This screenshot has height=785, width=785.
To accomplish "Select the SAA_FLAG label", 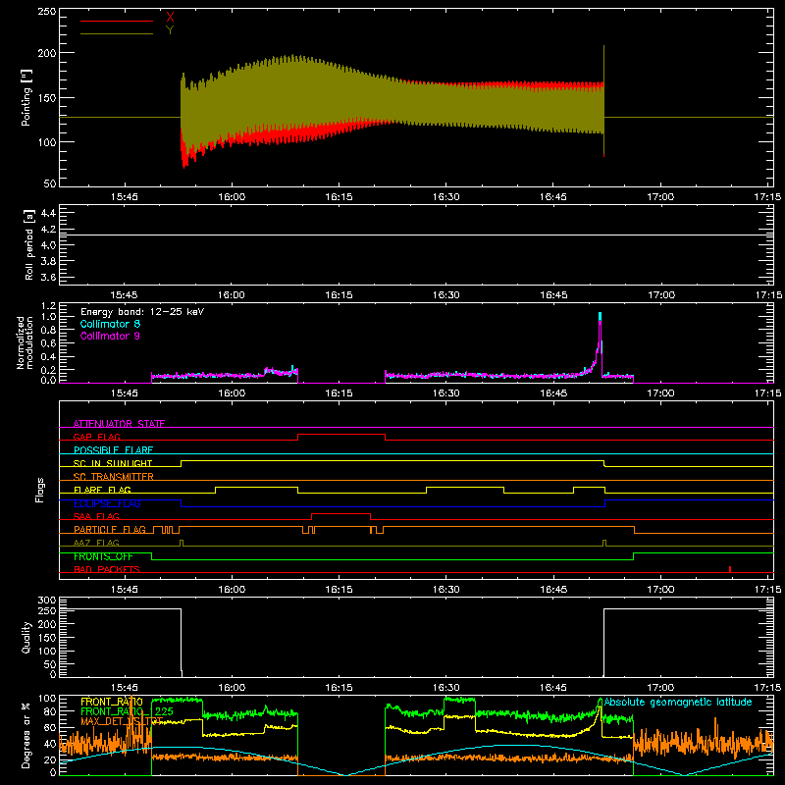I will (x=96, y=516).
